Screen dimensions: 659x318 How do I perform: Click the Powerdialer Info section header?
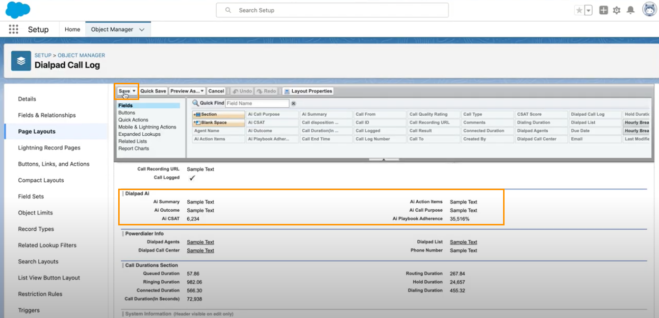point(144,234)
